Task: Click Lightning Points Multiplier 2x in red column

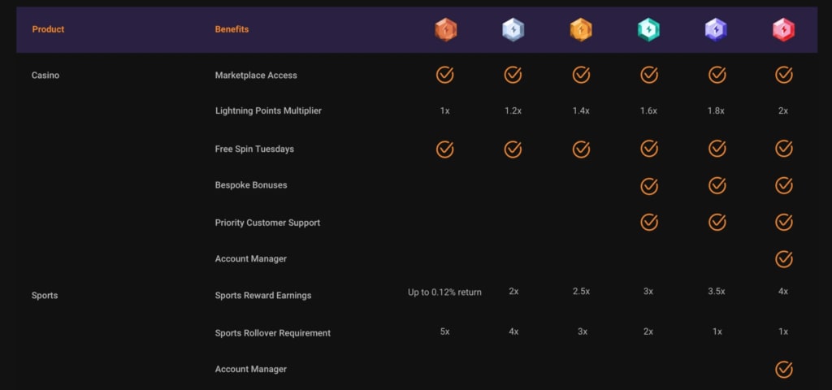Action: pos(783,110)
